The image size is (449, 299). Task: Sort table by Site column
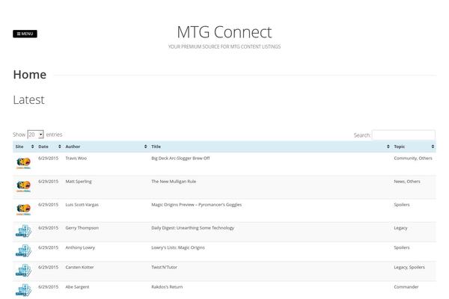pyautogui.click(x=25, y=147)
